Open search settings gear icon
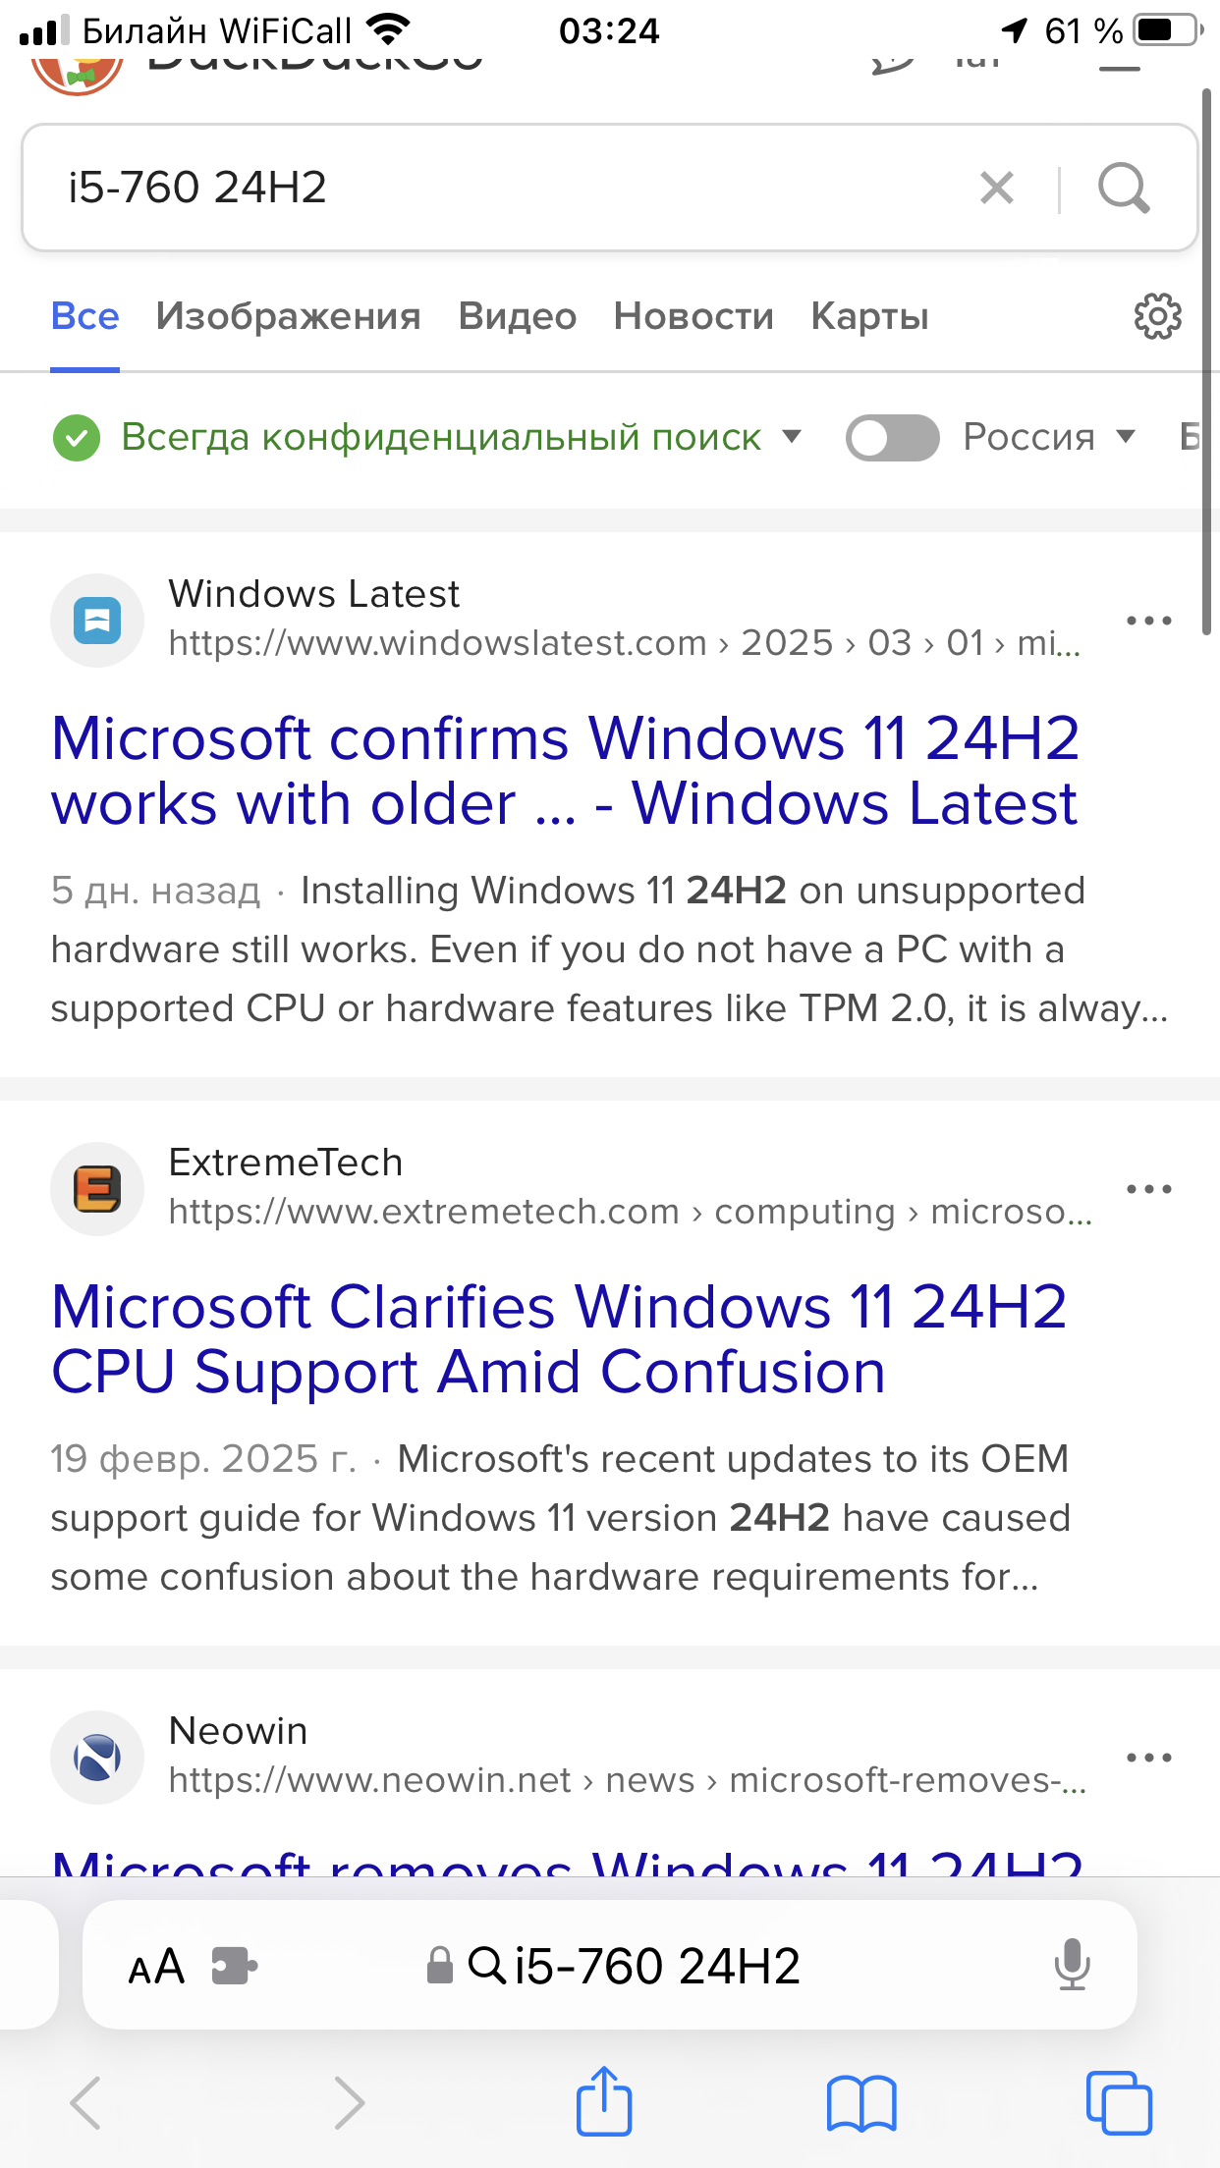 (x=1157, y=316)
